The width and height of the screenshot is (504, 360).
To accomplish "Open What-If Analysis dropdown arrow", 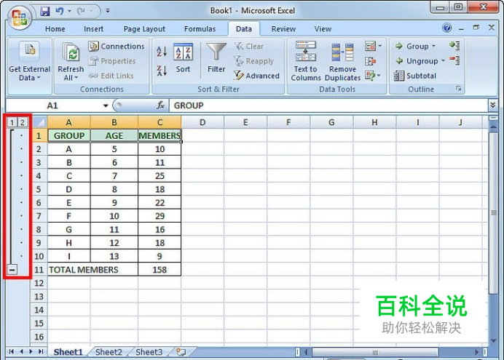I will pos(379,76).
